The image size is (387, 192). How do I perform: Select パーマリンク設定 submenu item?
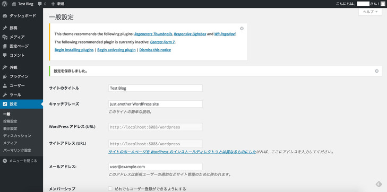(18, 150)
